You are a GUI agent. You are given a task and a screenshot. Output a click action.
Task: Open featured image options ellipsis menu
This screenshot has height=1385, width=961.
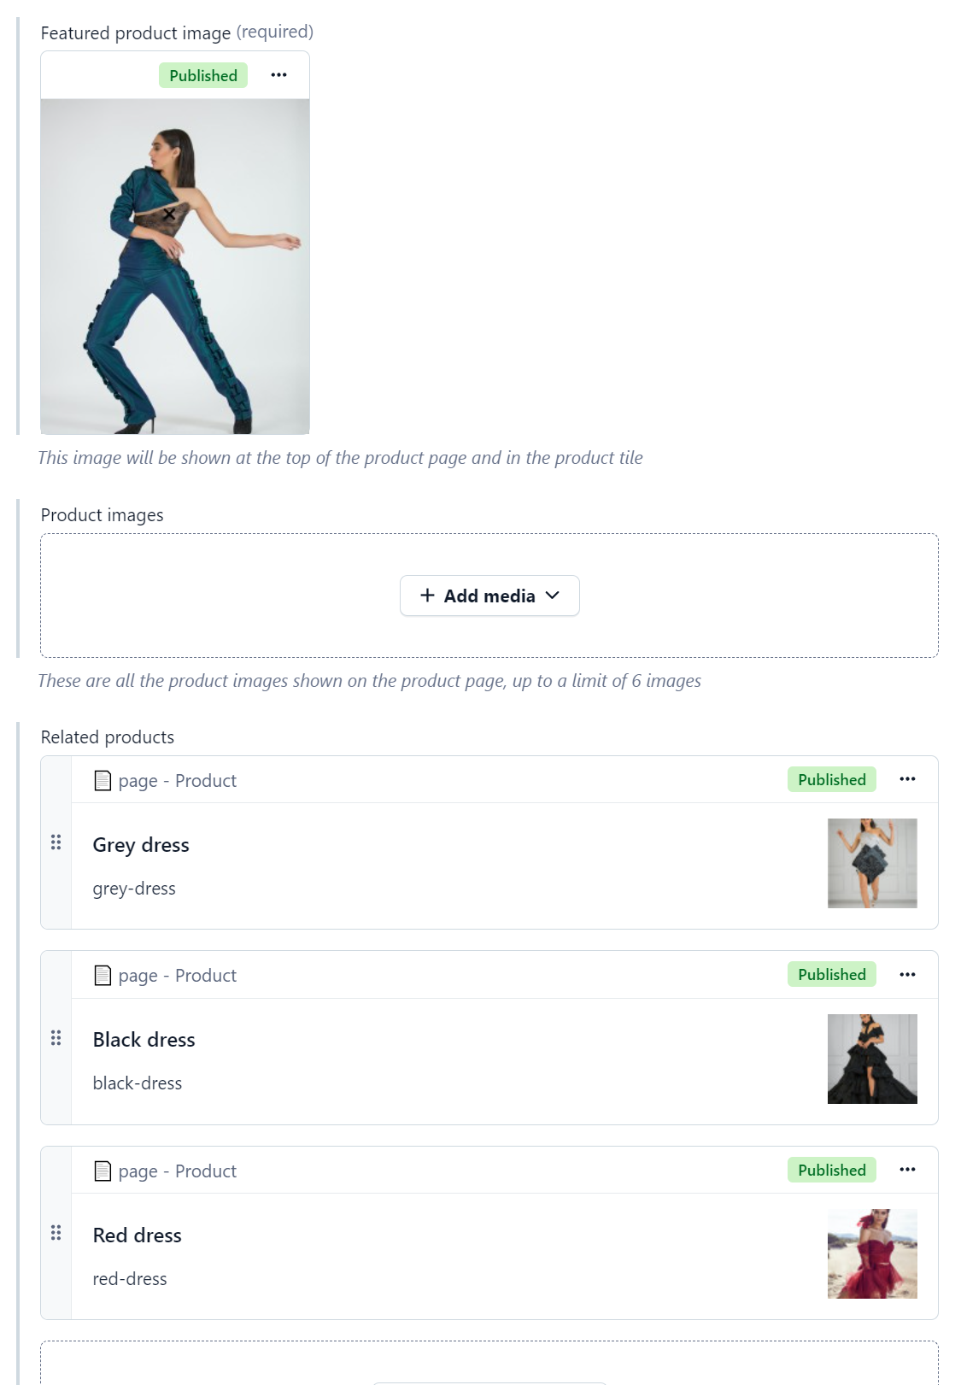(278, 75)
